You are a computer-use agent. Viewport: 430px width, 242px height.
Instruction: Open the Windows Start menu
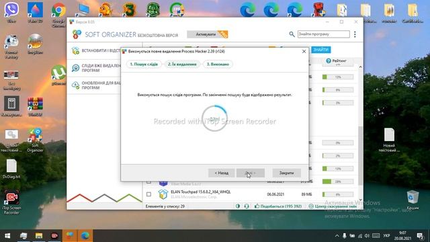[x=7, y=236]
